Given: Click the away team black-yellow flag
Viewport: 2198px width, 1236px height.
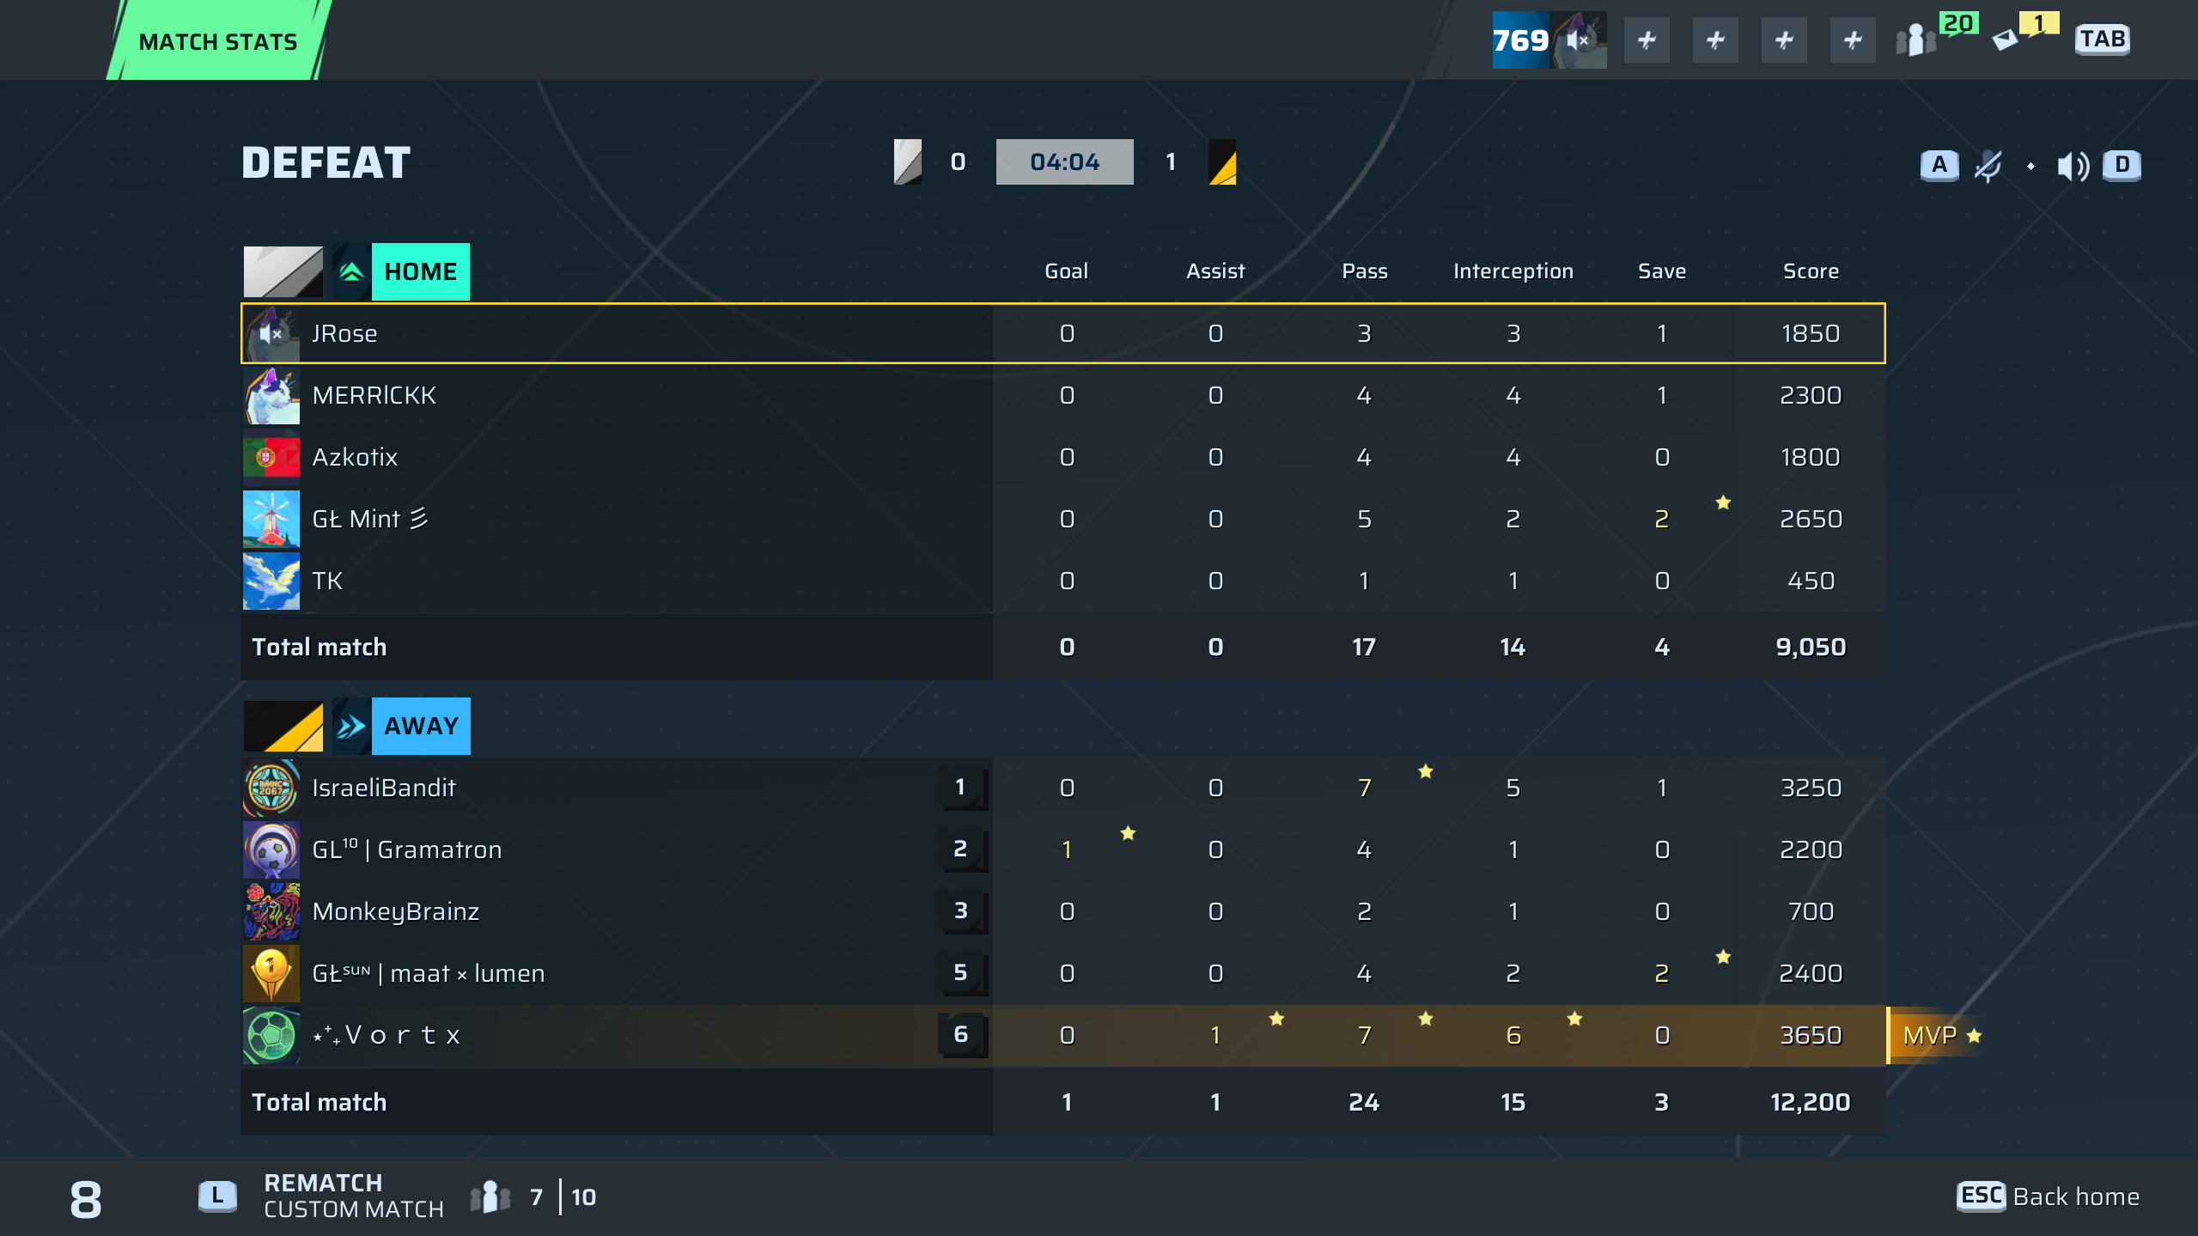Looking at the screenshot, I should [x=283, y=726].
